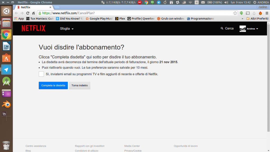The image size is (270, 152).
Task: Click Chrome icon in launcher
Action: [x=6, y=35]
